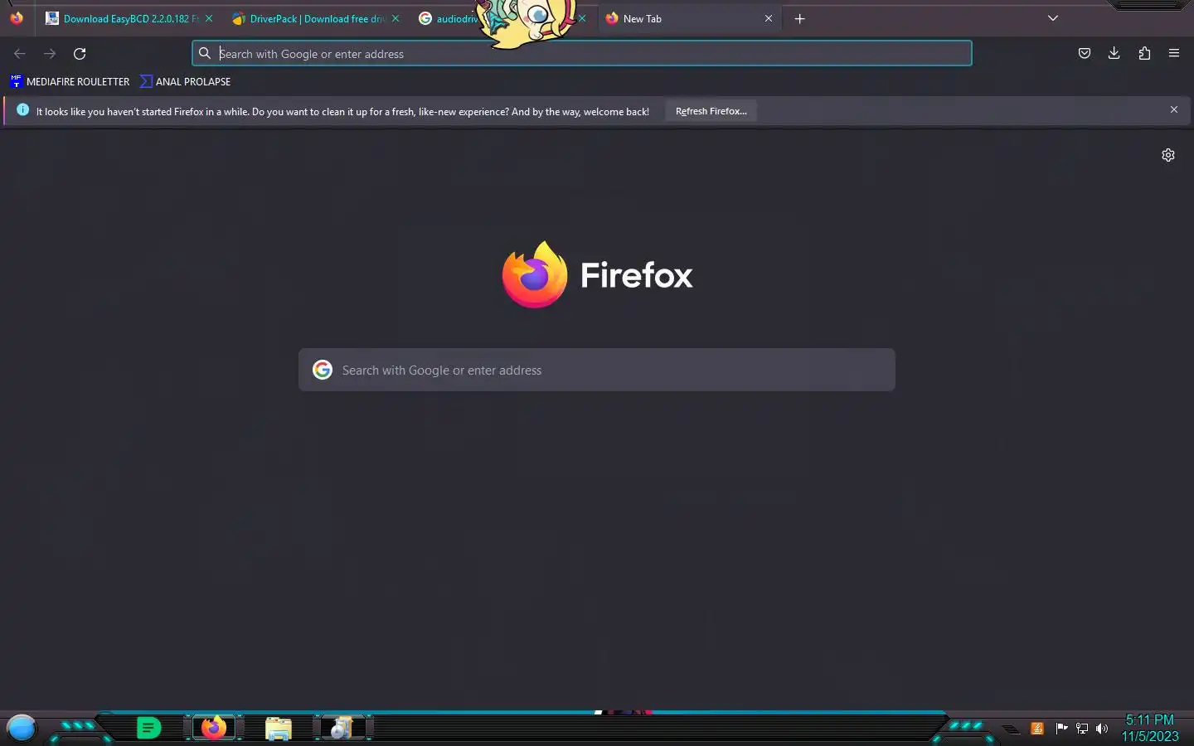Click Refresh Firefox button
1194x746 pixels.
click(711, 111)
